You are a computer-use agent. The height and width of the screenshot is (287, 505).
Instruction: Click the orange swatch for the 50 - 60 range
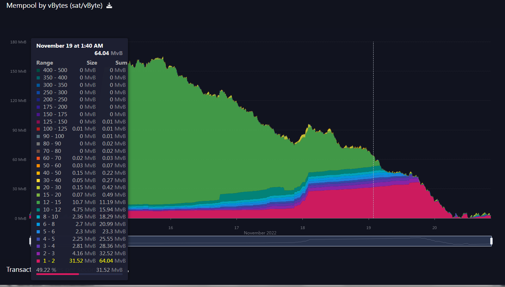pyautogui.click(x=38, y=166)
